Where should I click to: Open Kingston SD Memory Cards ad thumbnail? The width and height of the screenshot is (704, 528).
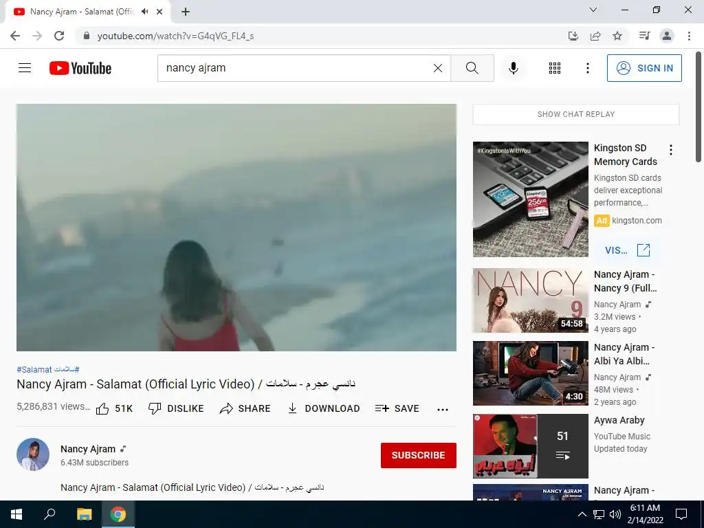(x=530, y=199)
